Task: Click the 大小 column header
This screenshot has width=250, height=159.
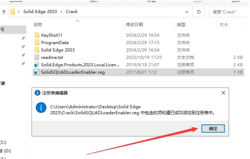Action: pyautogui.click(x=224, y=25)
